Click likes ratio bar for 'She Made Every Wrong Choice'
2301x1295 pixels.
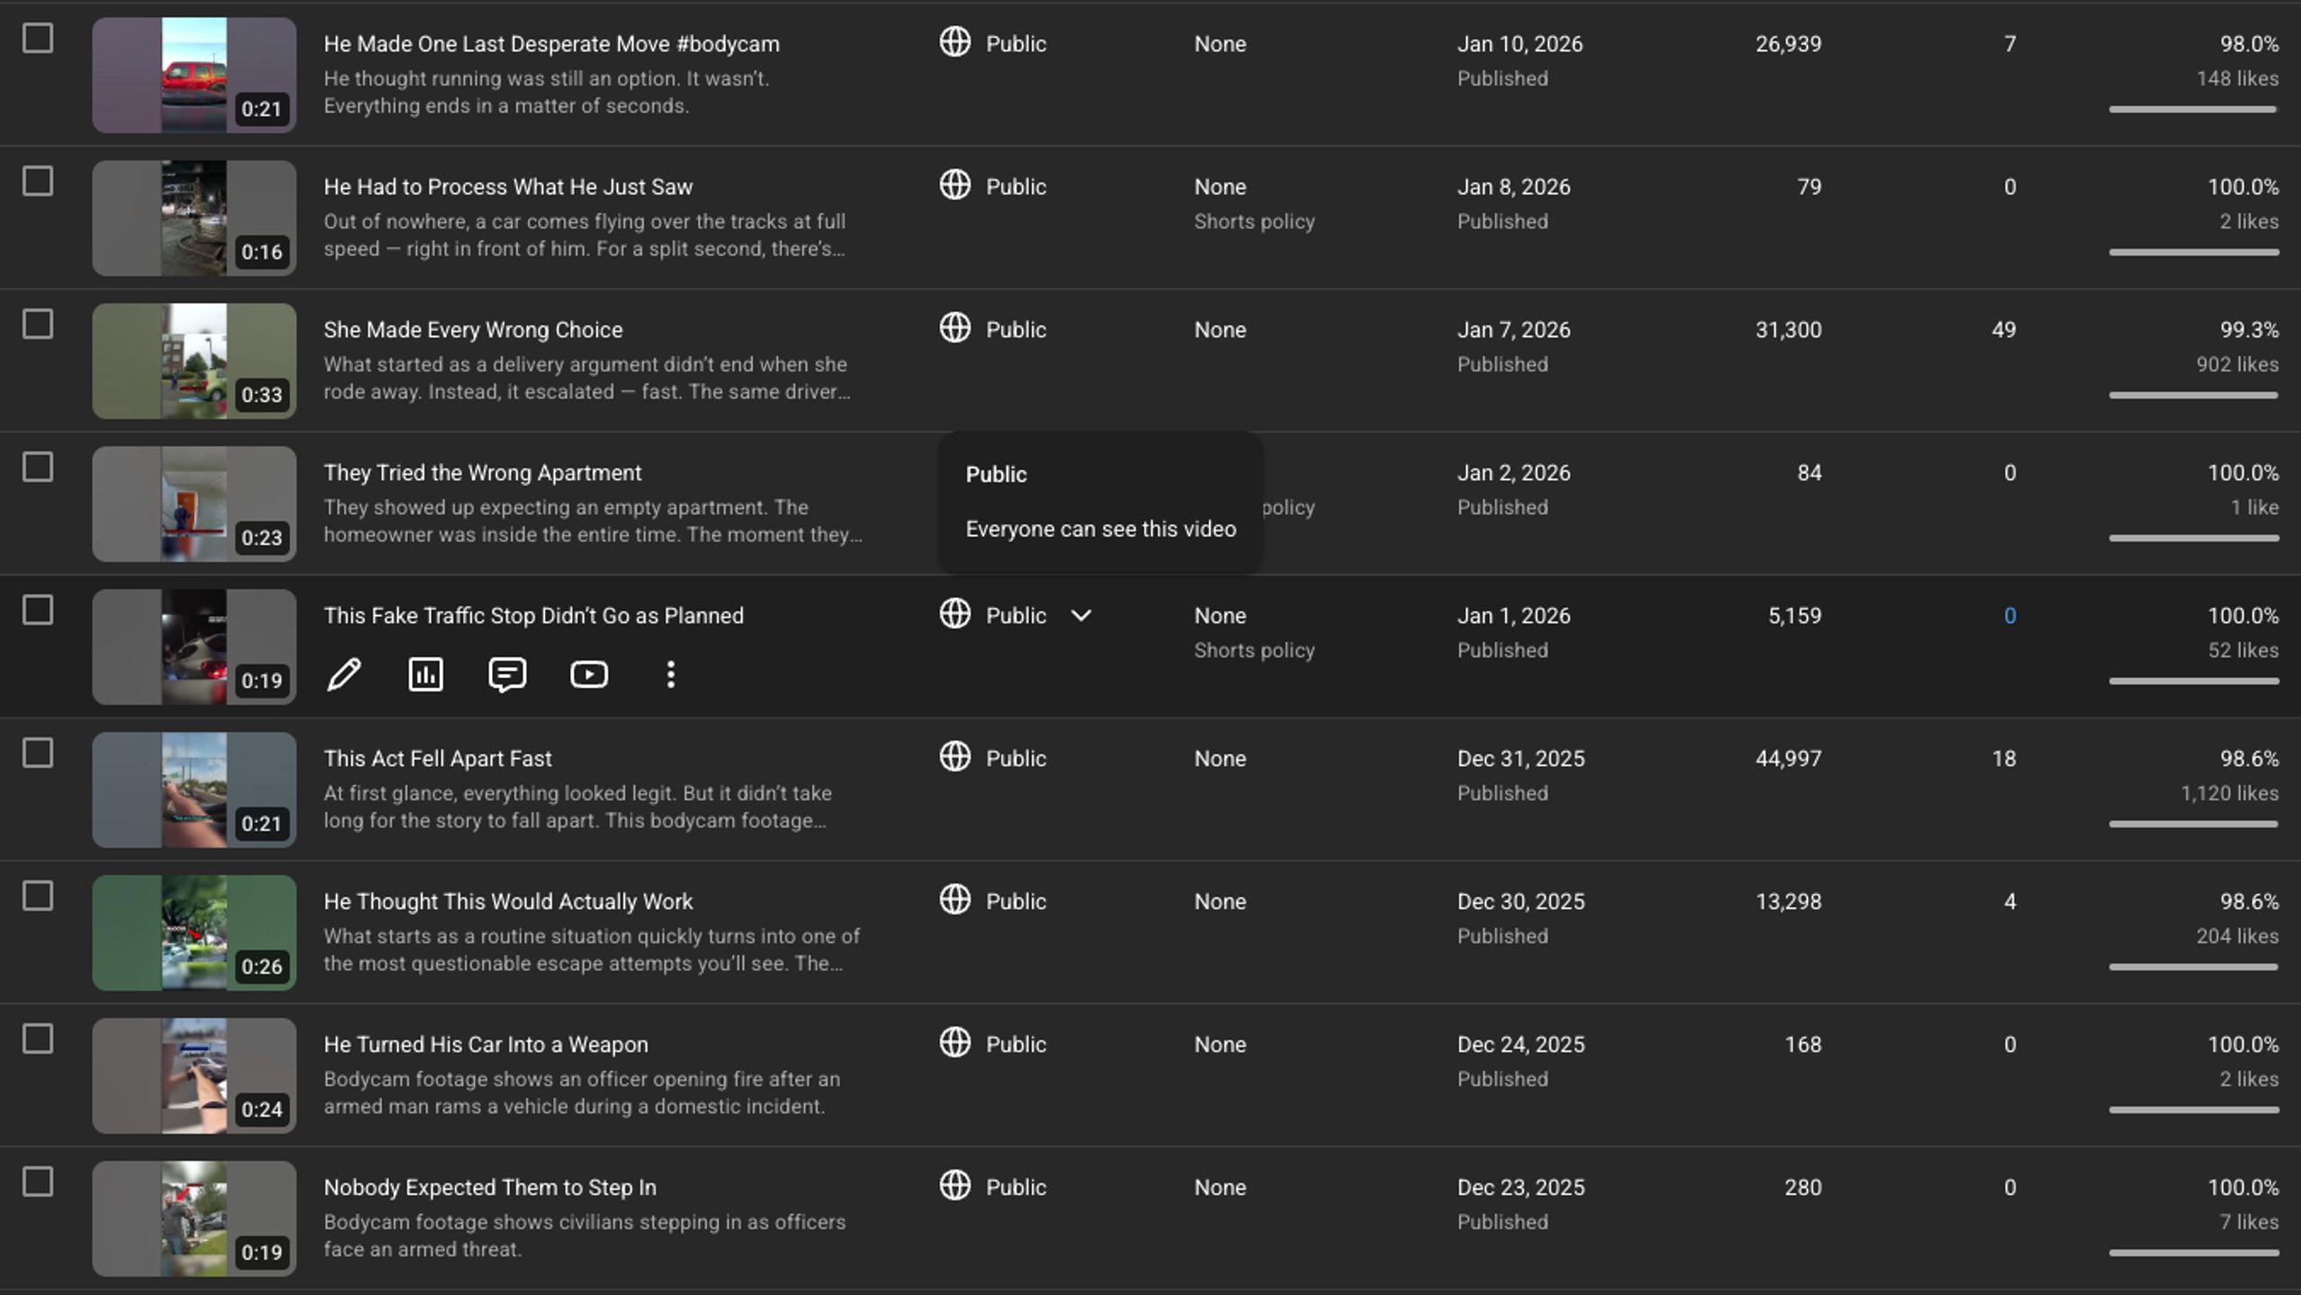[x=2193, y=395]
